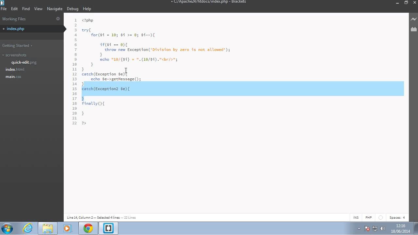Image resolution: width=418 pixels, height=235 pixels.
Task: Open Google Chrome from taskbar
Action: tap(88, 228)
